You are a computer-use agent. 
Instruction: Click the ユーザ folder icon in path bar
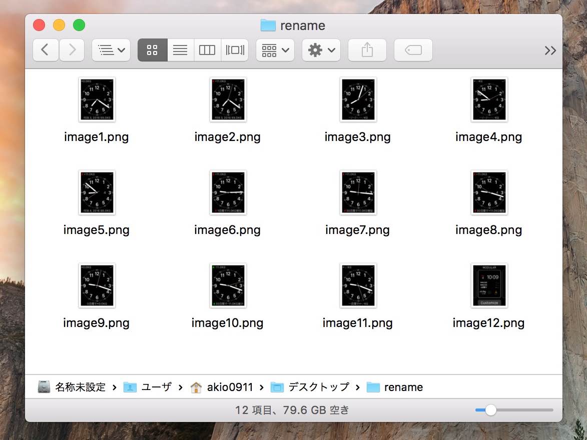pyautogui.click(x=130, y=387)
